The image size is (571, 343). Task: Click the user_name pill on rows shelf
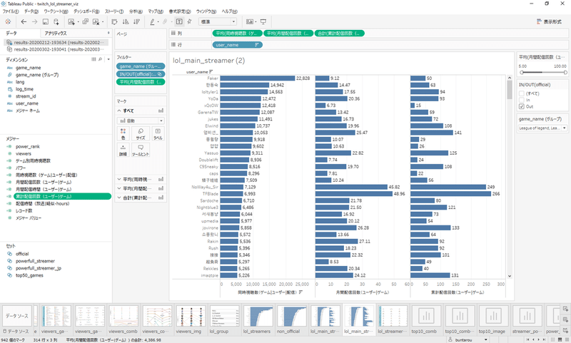tap(237, 45)
